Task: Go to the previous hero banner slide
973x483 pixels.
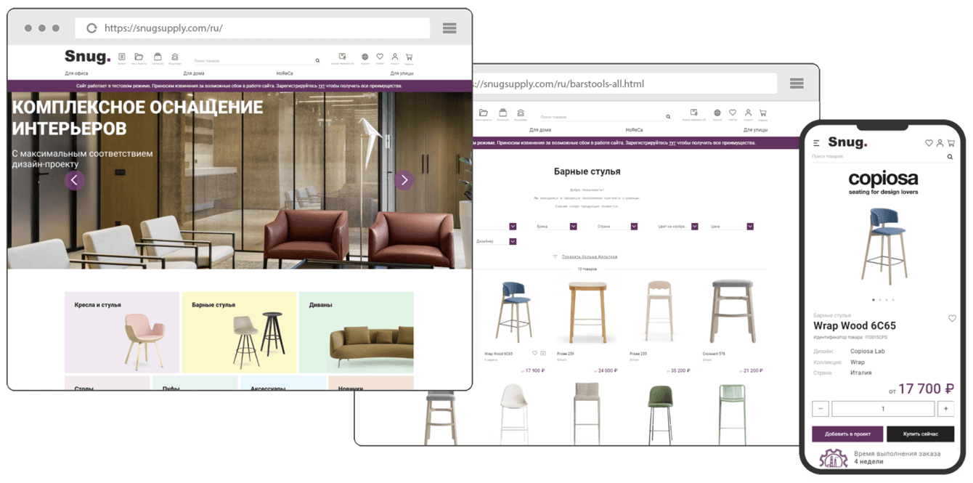Action: [75, 180]
